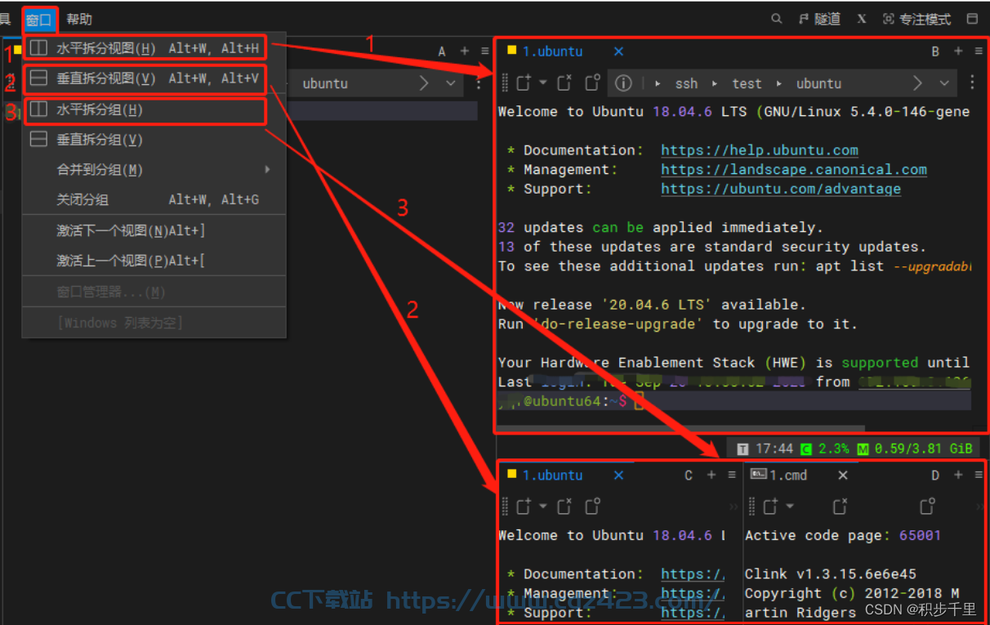Click the A group label
The image size is (990, 625).
(x=442, y=51)
